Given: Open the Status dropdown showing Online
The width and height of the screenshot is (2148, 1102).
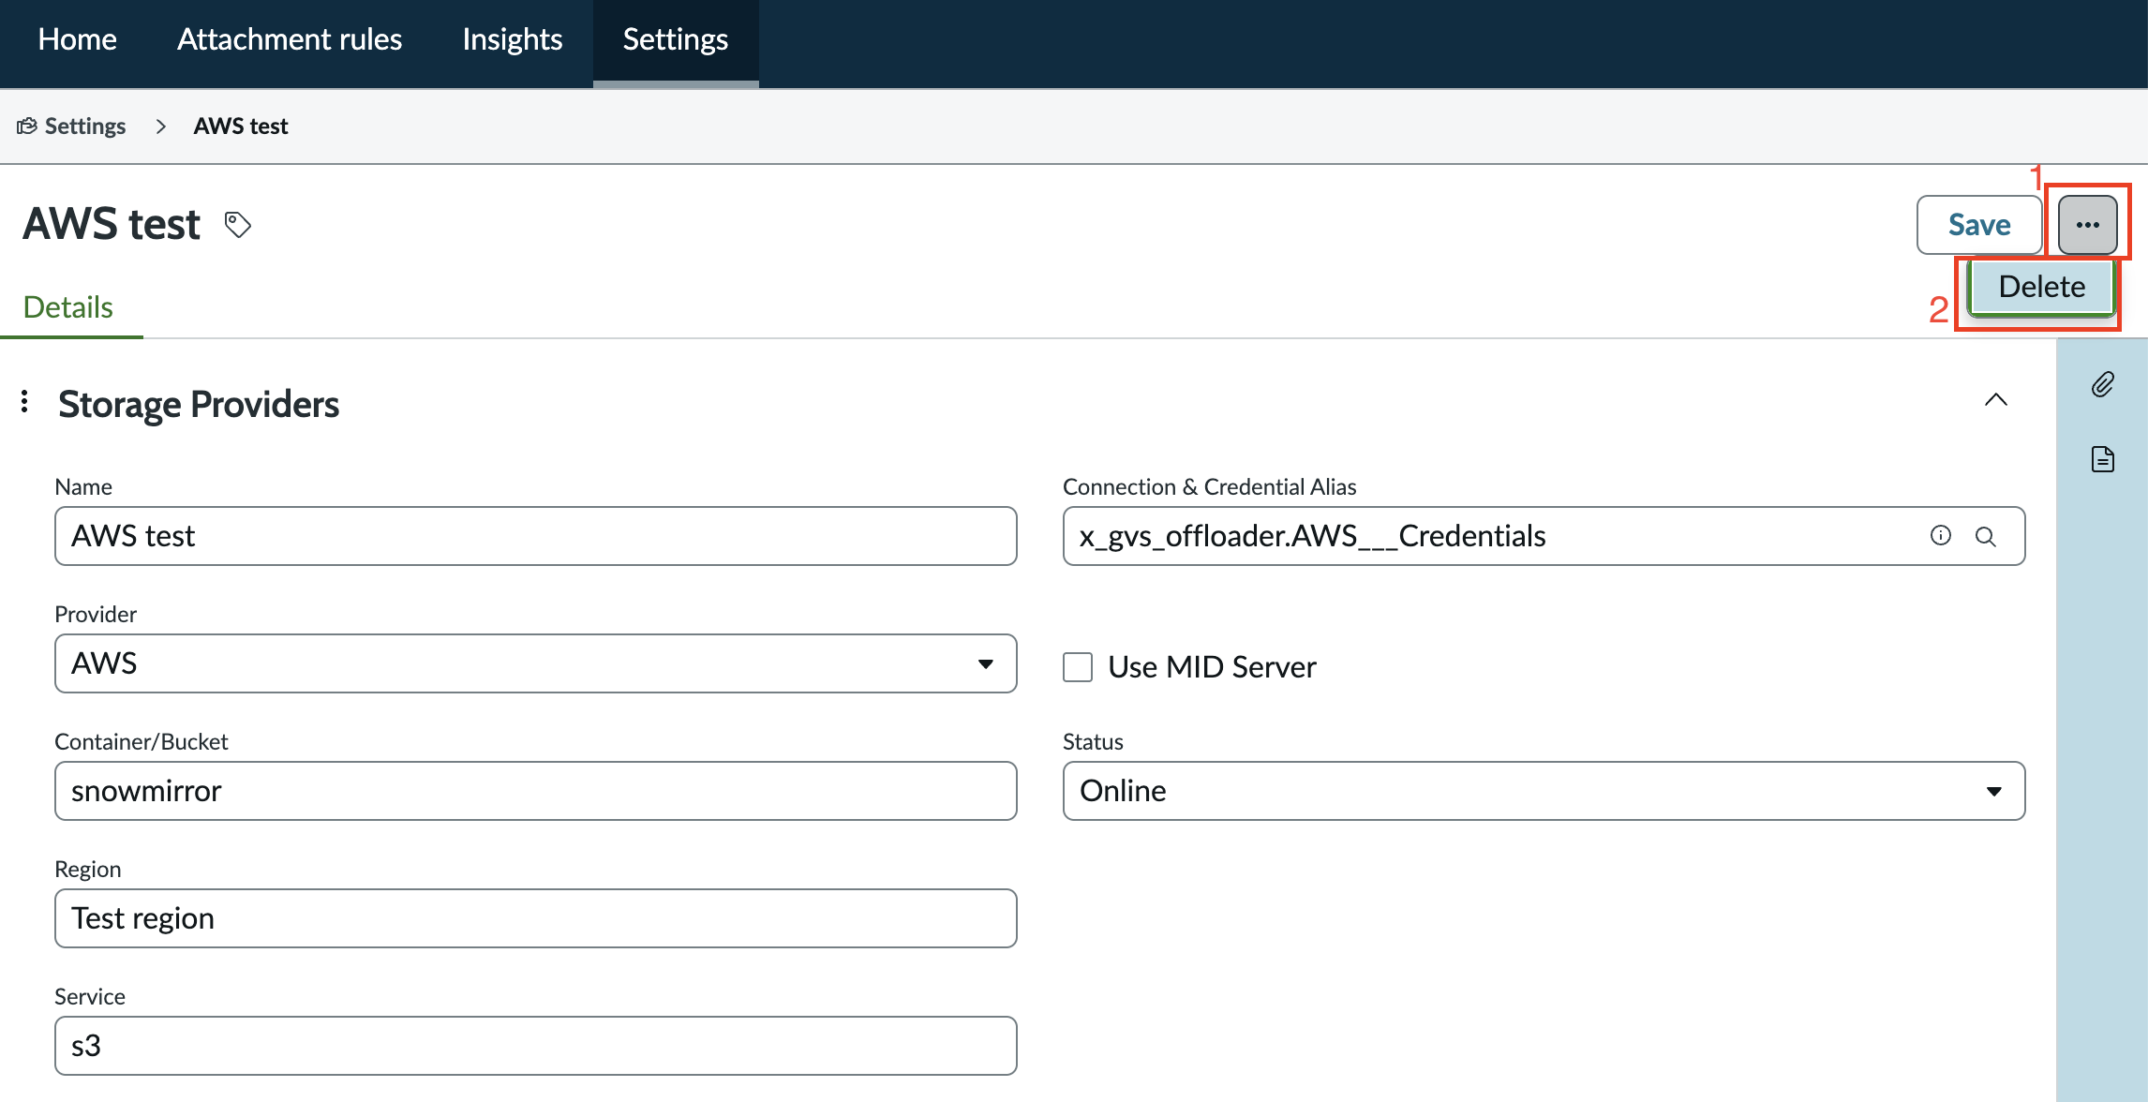Looking at the screenshot, I should 1544,791.
